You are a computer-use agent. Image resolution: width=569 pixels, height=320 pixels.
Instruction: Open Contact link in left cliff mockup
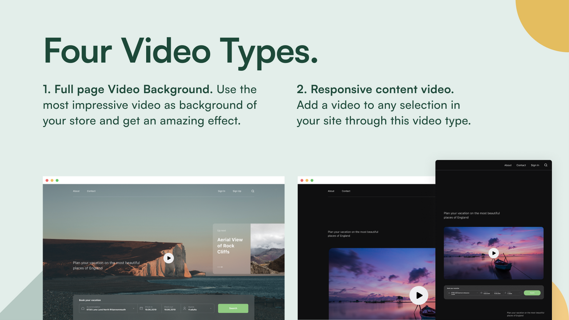pyautogui.click(x=91, y=191)
